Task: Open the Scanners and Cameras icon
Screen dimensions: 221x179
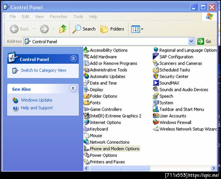Action: 156,63
